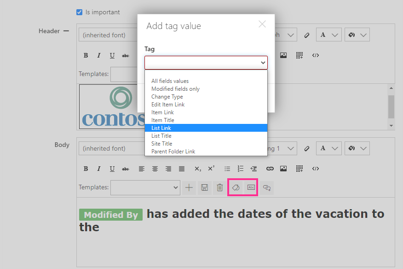Click Header editor scrollbar thumb
The image size is (403, 269).
[x=391, y=106]
